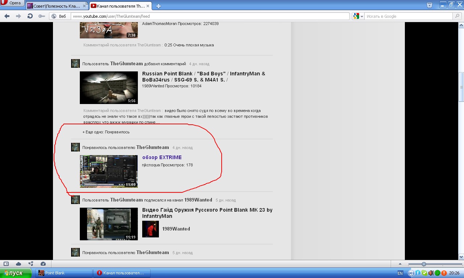464x278 pixels.
Task: Reload the page with the refresh icon
Action: point(30,16)
